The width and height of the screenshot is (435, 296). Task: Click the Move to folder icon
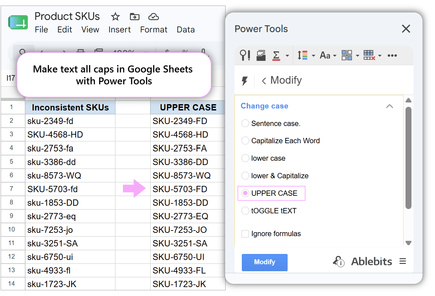(x=135, y=17)
